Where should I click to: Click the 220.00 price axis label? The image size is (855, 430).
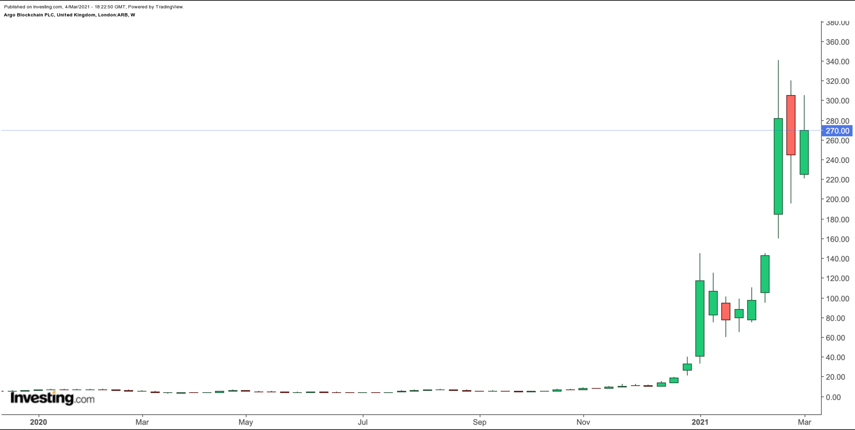837,180
